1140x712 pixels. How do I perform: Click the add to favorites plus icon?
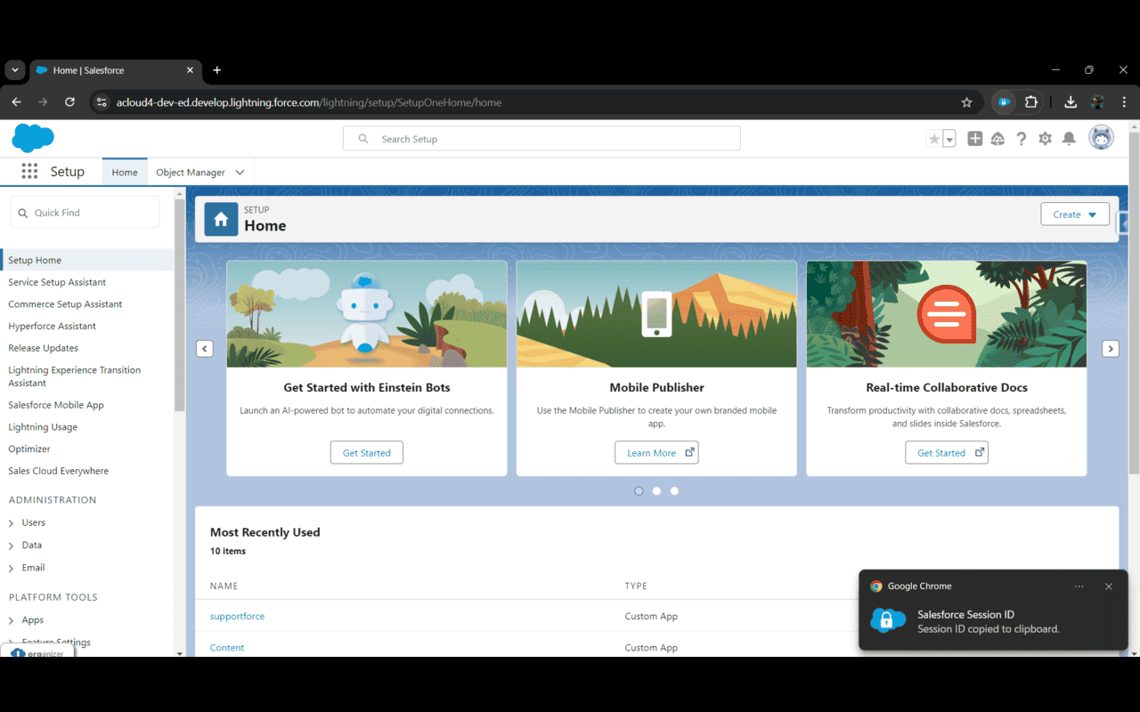(x=974, y=138)
